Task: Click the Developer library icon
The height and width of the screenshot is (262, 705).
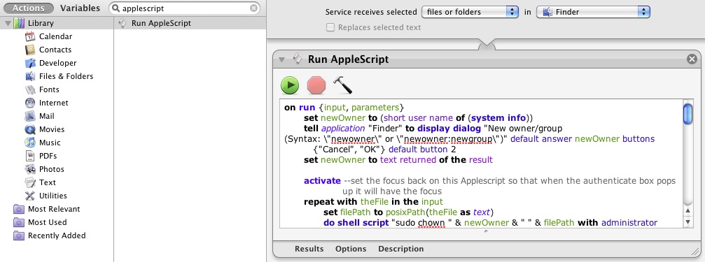Action: pyautogui.click(x=30, y=63)
